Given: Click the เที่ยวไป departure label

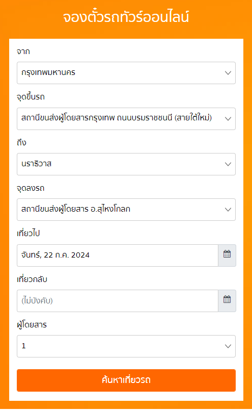Looking at the screenshot, I should (x=28, y=233).
